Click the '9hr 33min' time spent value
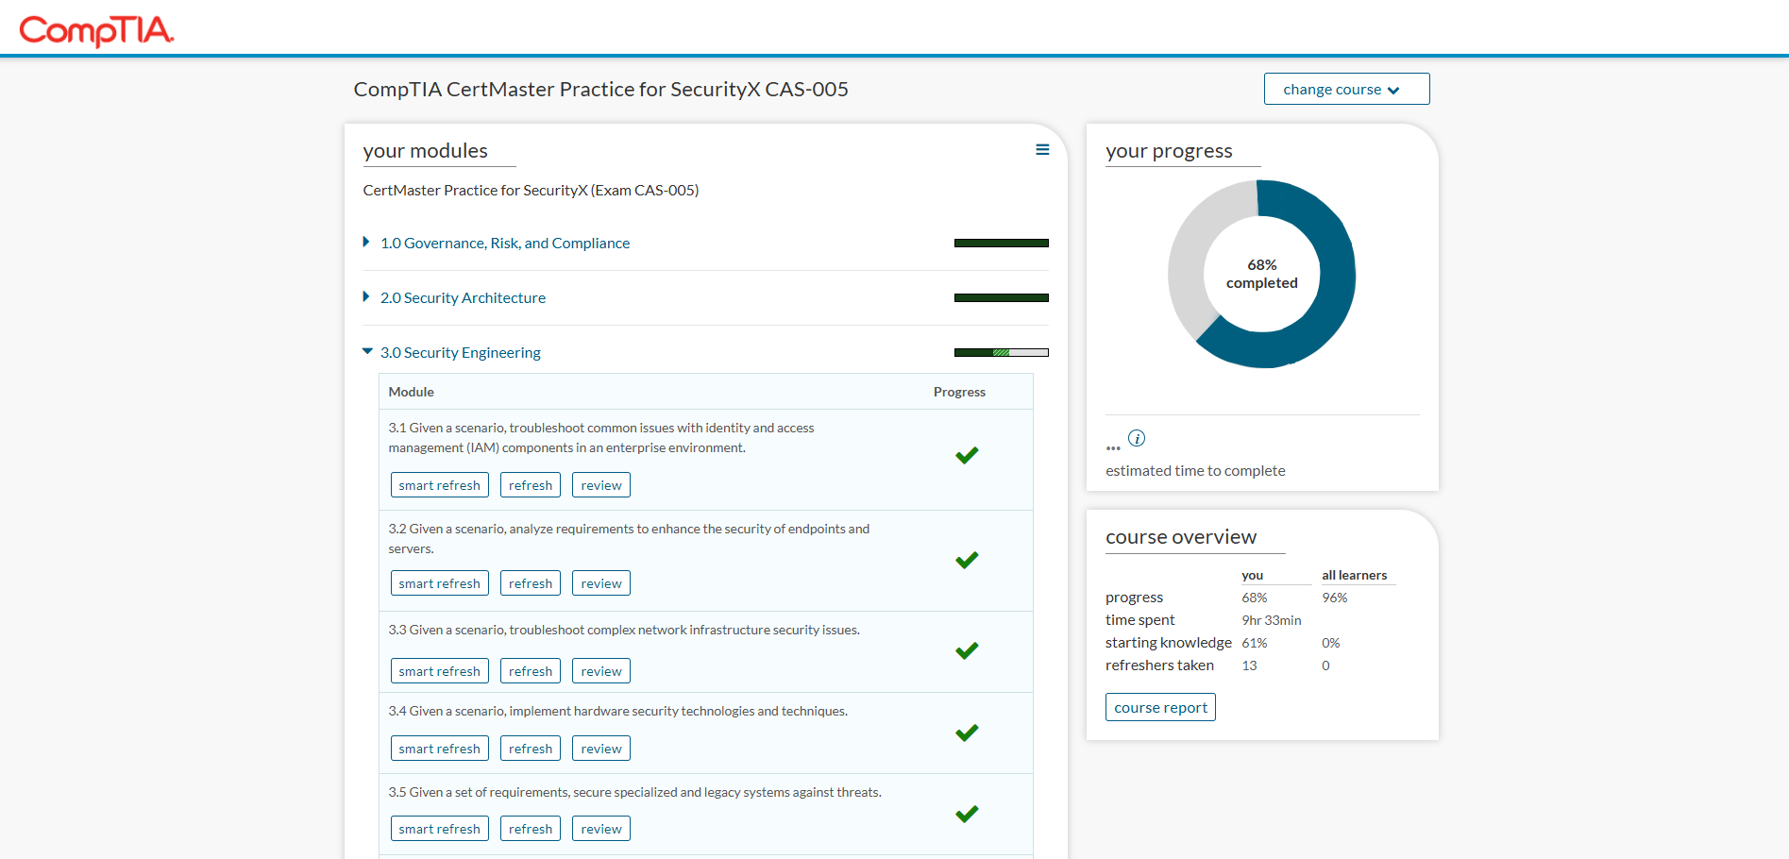Viewport: 1789px width, 859px height. [x=1272, y=620]
